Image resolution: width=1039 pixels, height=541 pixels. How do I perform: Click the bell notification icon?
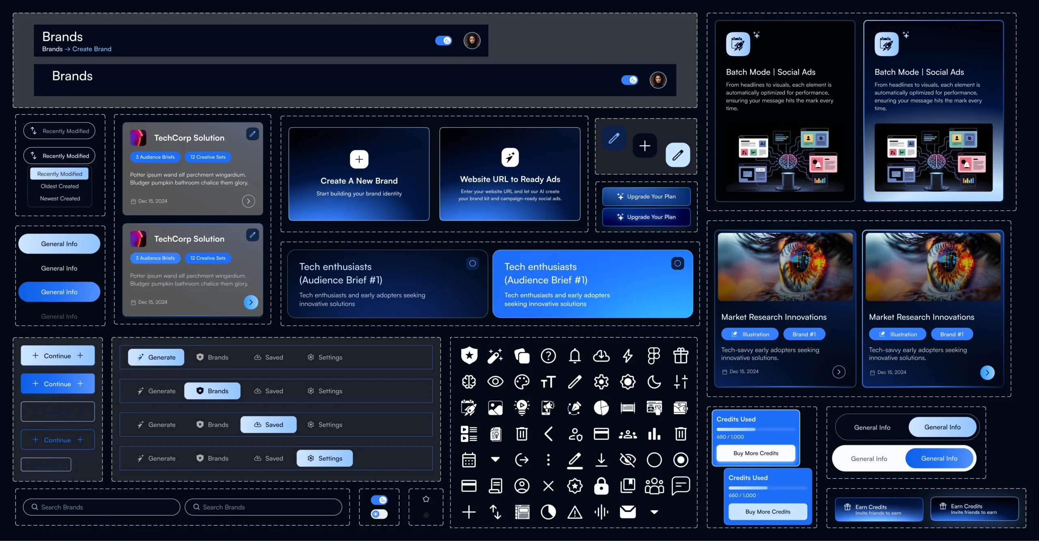pyautogui.click(x=575, y=356)
